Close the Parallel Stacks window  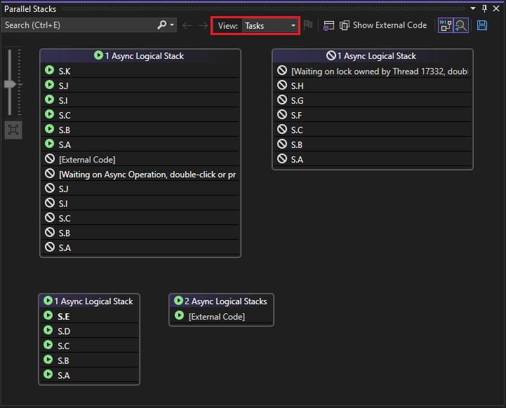(496, 8)
